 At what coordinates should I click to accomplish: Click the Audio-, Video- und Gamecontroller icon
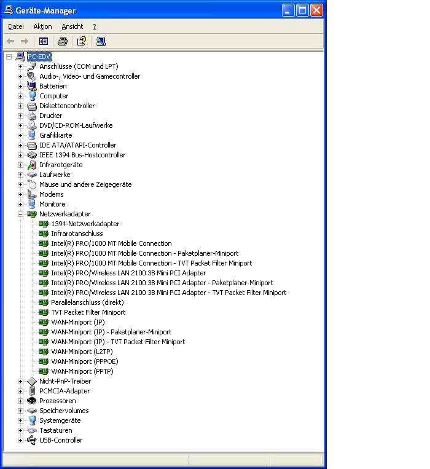(32, 76)
